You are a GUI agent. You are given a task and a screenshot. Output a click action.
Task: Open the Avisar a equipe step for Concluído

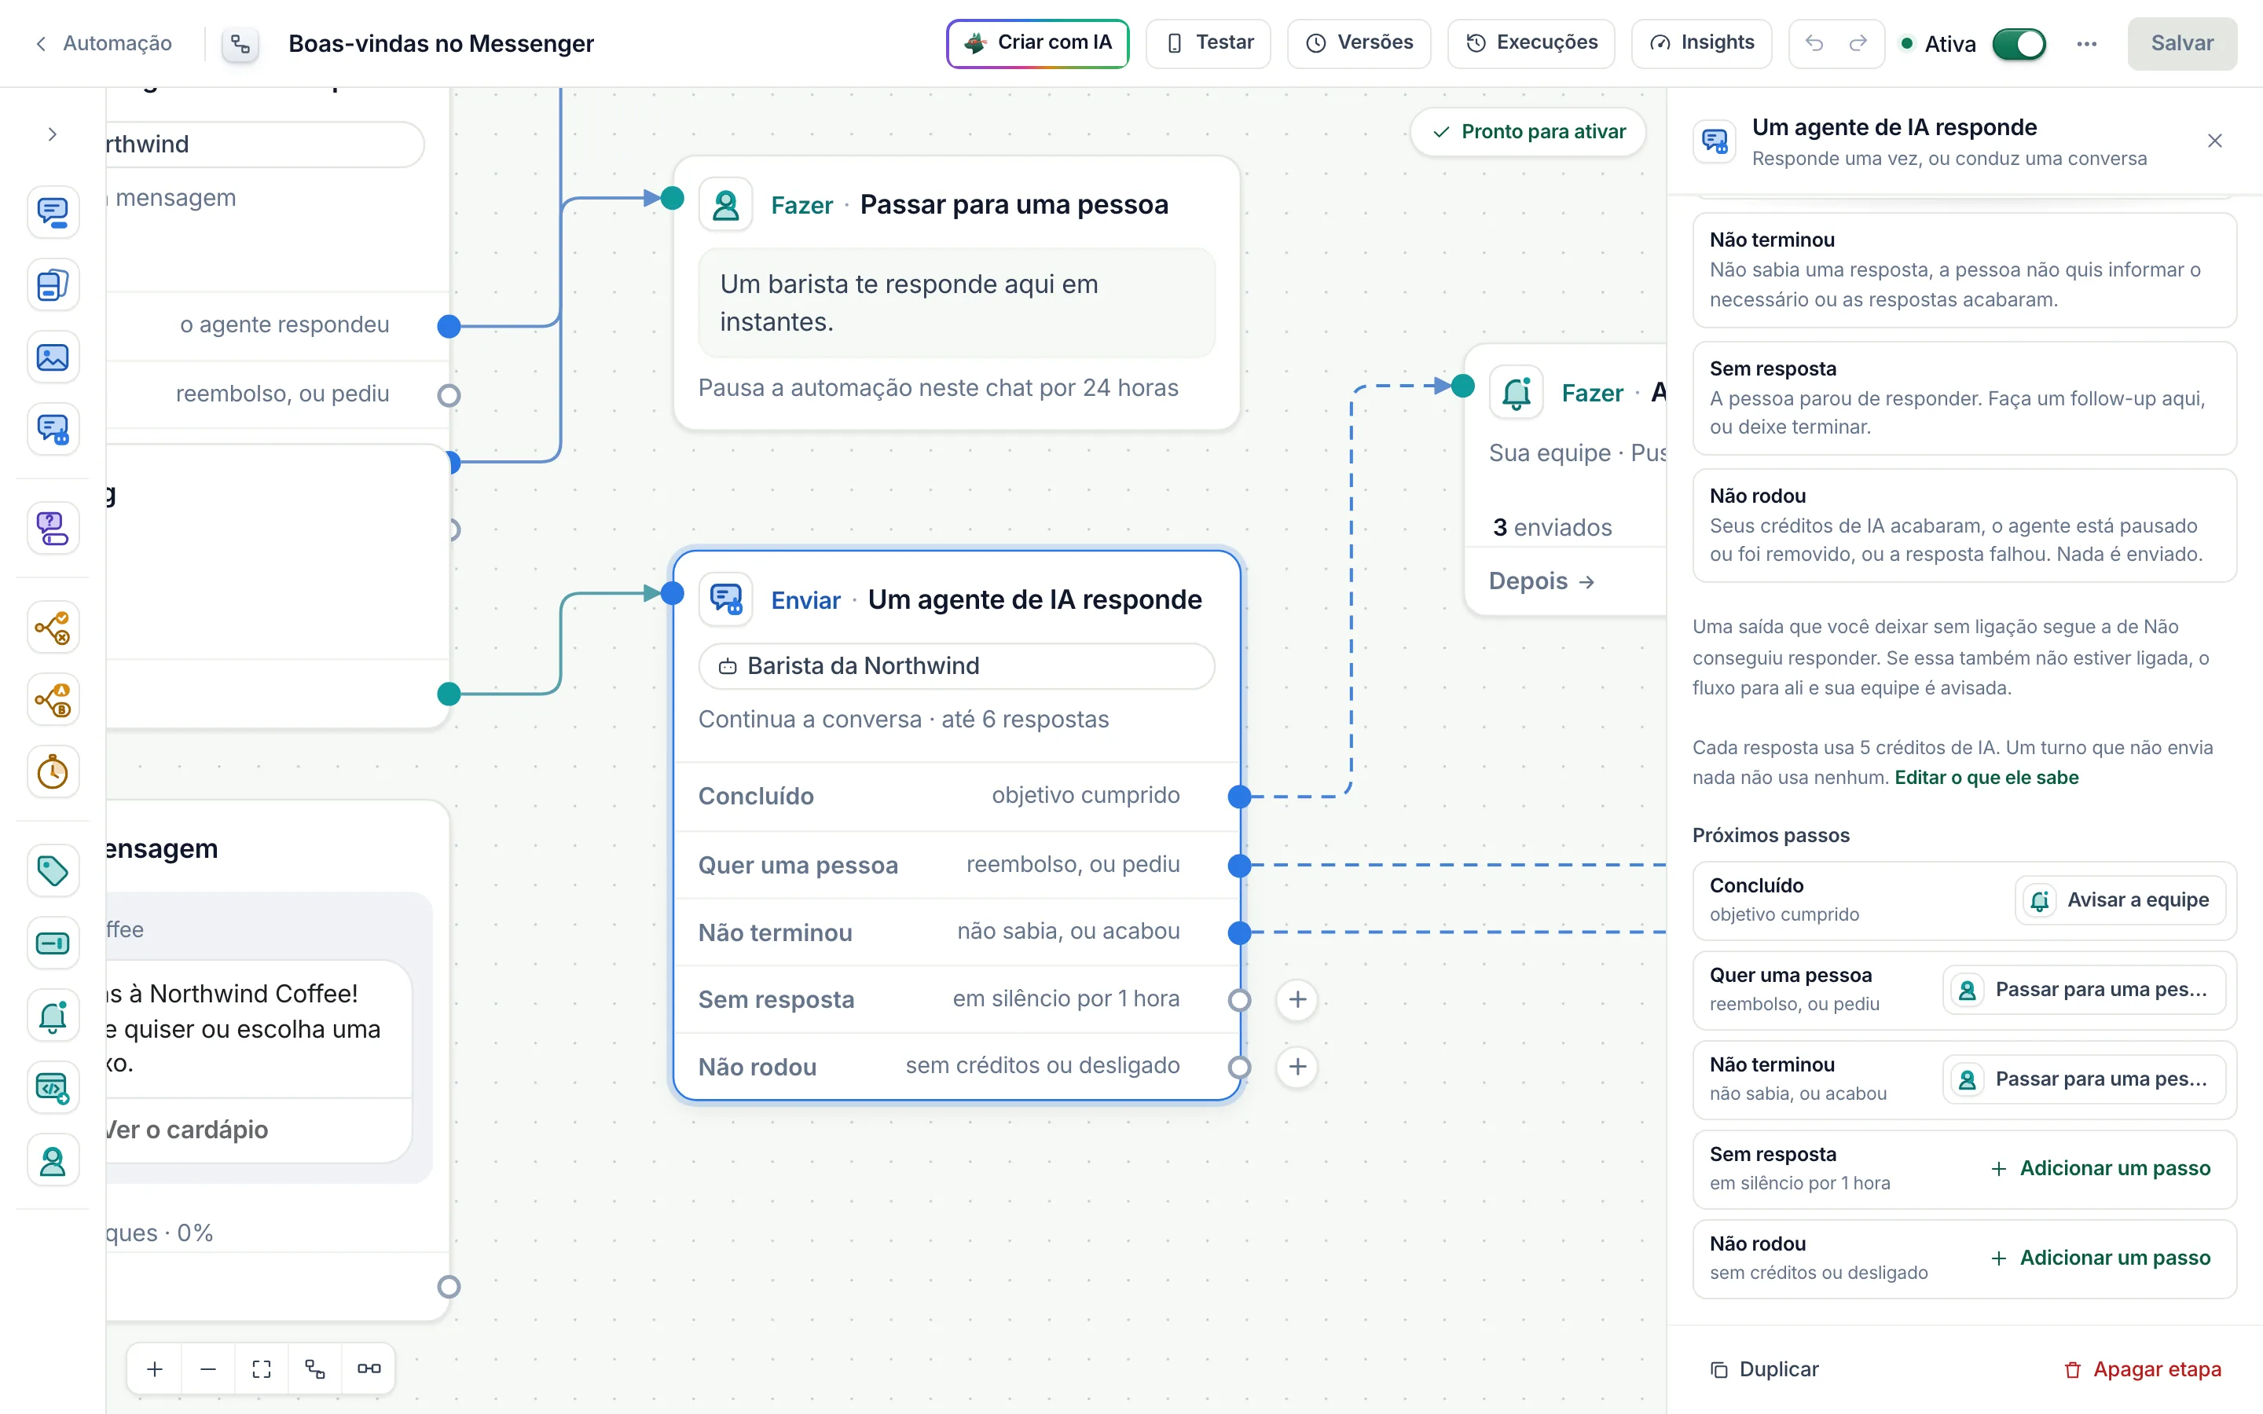pos(2120,900)
